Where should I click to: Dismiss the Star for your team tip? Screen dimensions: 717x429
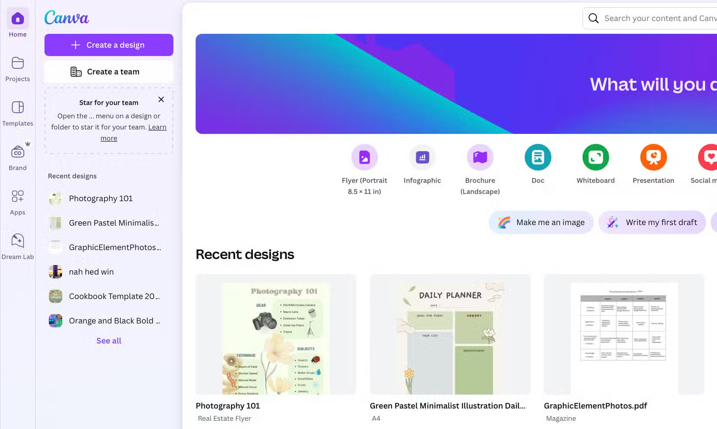pyautogui.click(x=161, y=100)
